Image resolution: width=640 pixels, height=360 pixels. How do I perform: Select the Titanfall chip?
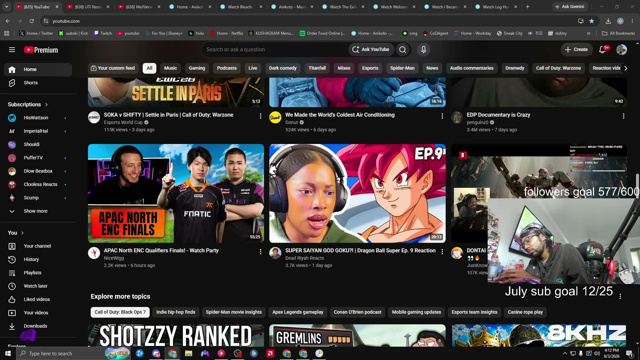317,68
